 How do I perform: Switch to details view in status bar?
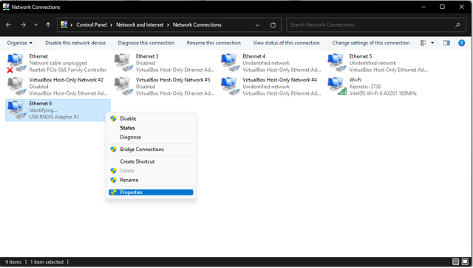[455, 261]
